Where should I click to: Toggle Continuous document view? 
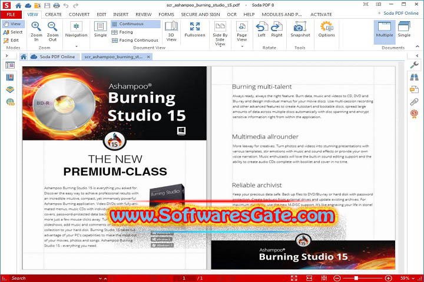click(x=135, y=24)
